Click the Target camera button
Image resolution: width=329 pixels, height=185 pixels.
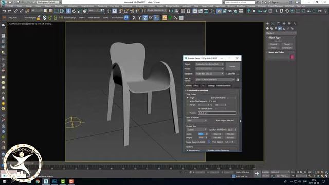[287, 44]
